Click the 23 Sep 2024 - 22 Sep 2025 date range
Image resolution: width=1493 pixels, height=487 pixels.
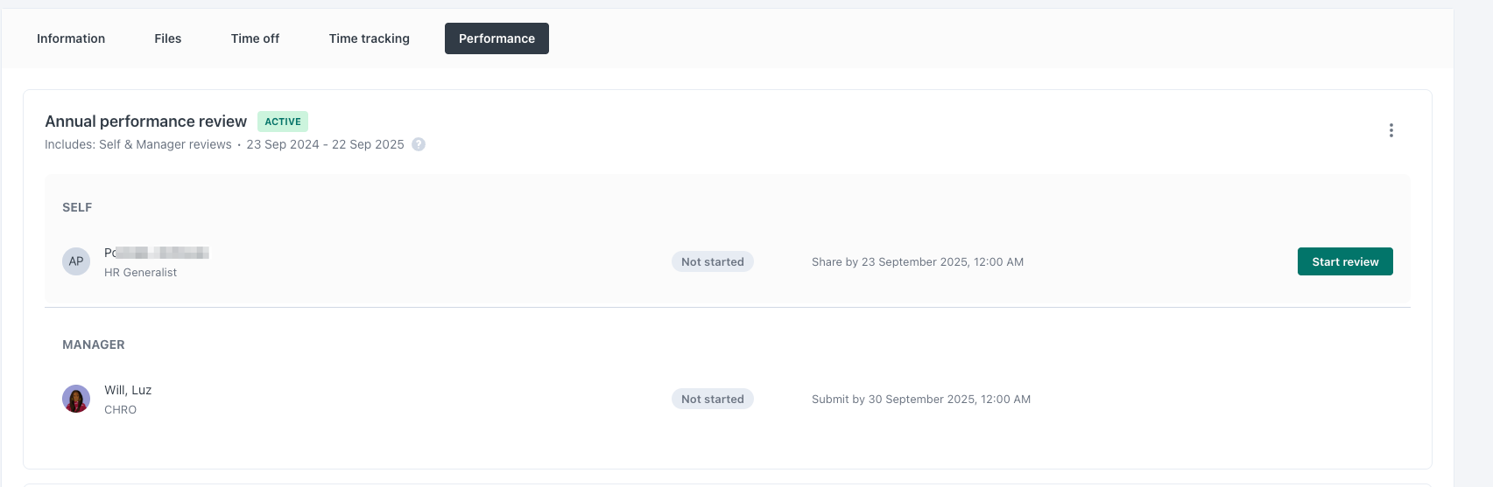click(x=325, y=144)
